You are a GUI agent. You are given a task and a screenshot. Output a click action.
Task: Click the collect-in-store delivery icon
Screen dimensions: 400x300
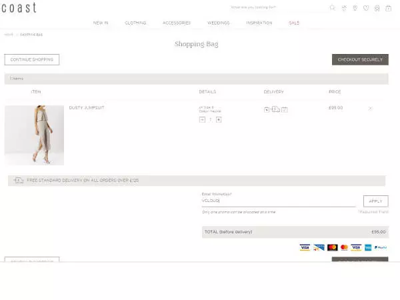click(267, 109)
